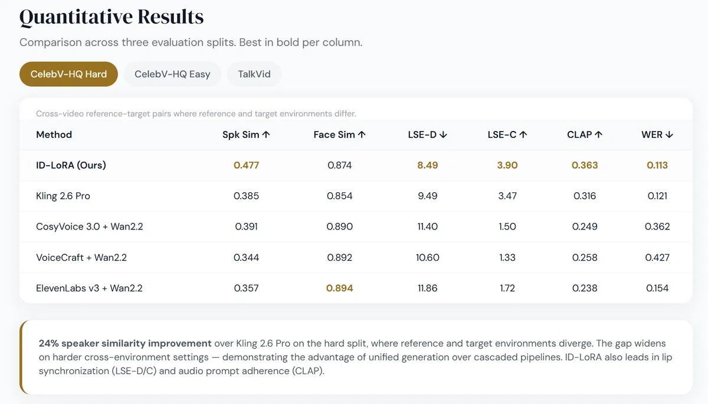Screen dimensions: 708x404
Task: Click the highlighted 0.113 WER value
Action: point(657,165)
